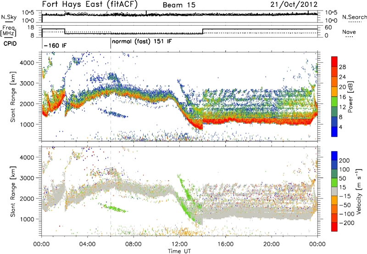Click the red top of the Power colorbar
367x254 pixels.
[334, 61]
